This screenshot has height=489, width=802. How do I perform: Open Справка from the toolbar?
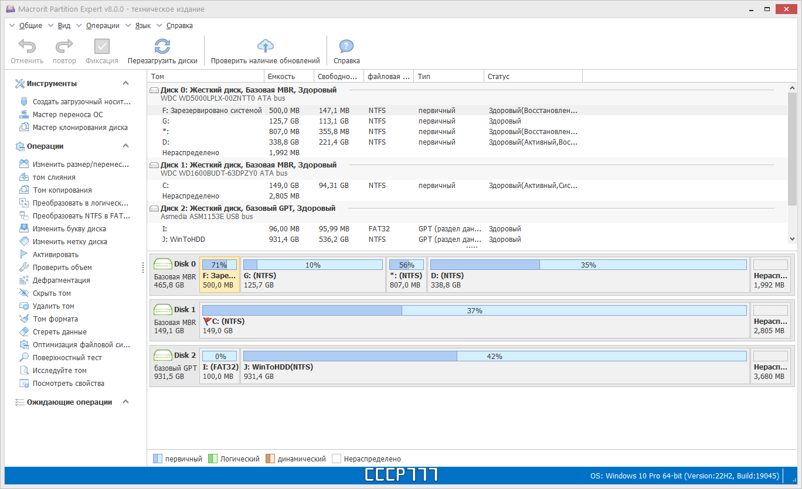click(x=346, y=50)
